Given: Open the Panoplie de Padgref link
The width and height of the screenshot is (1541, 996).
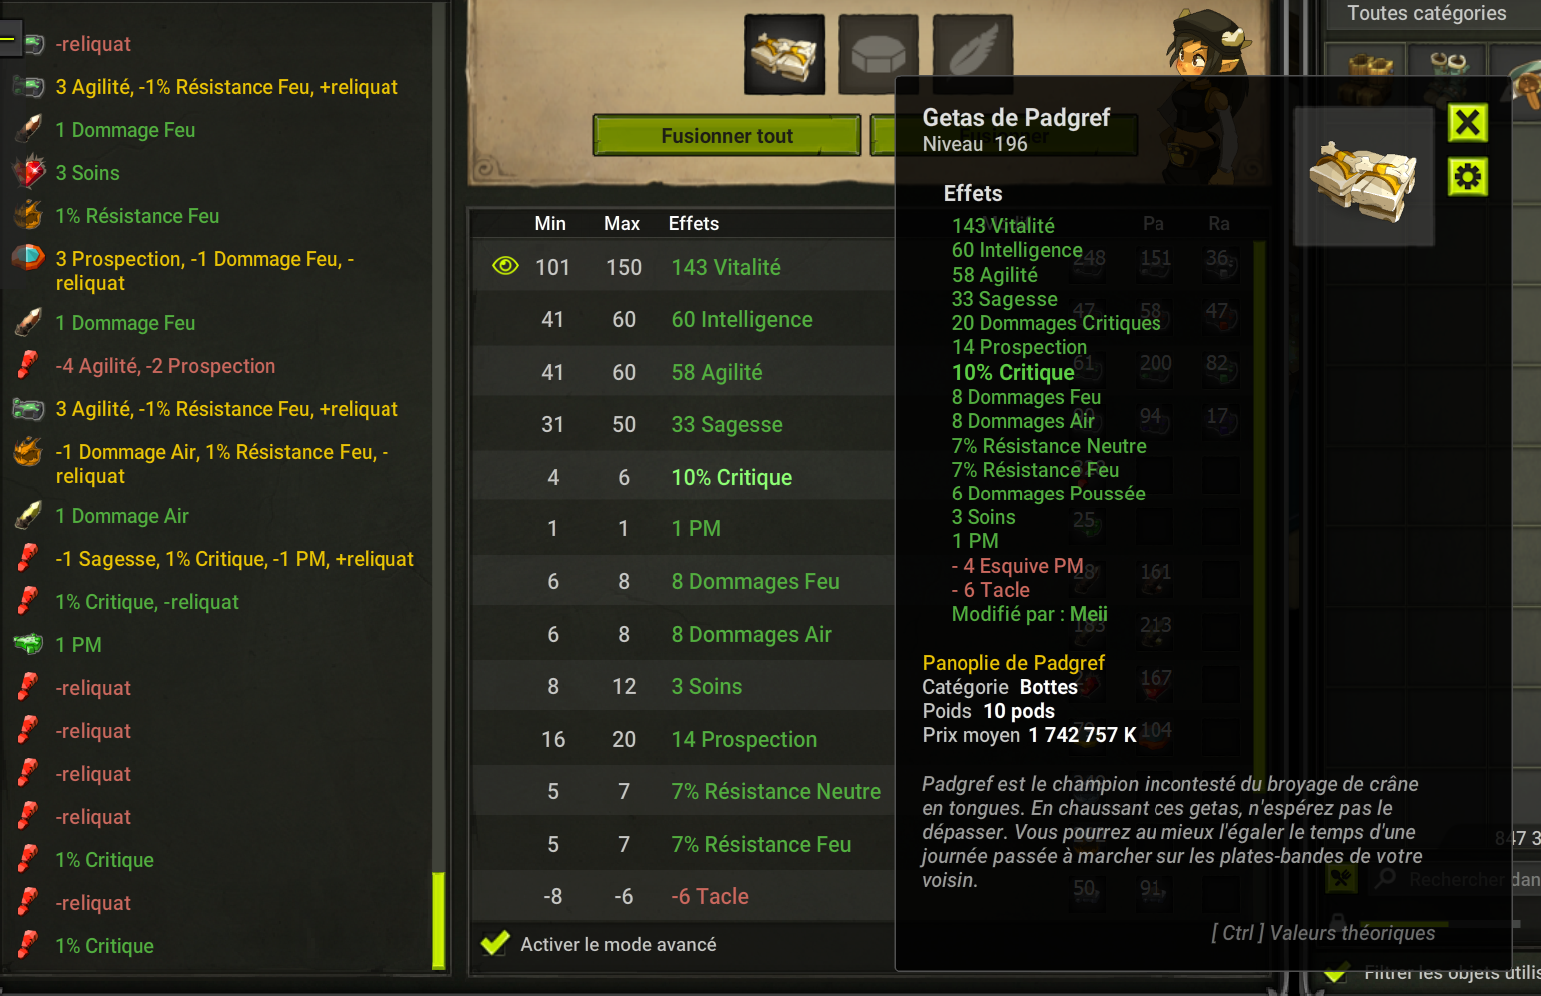Looking at the screenshot, I should pyautogui.click(x=1013, y=663).
